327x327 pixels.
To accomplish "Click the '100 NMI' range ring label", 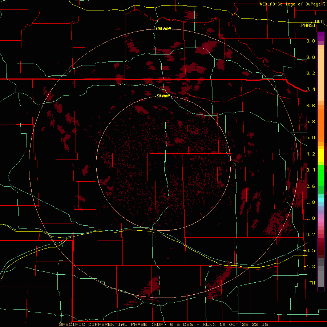I will coord(163,29).
